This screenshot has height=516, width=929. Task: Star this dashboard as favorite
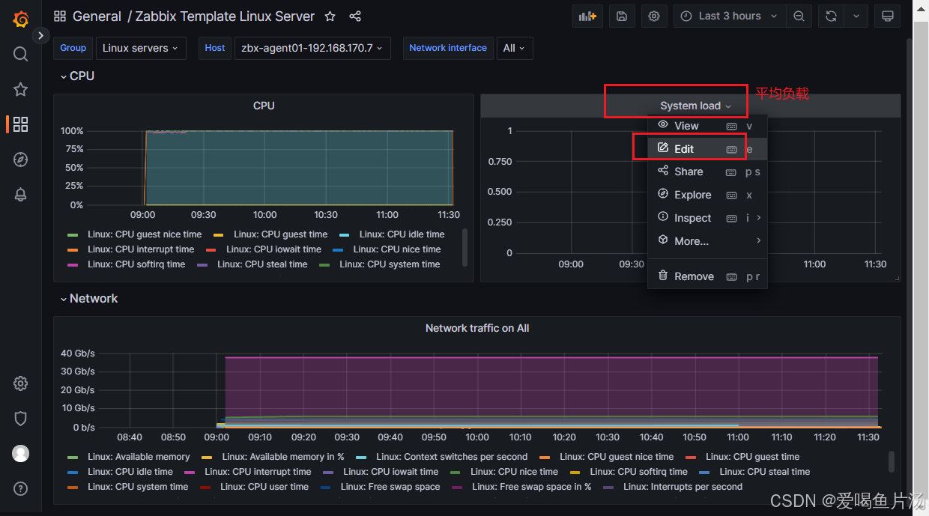pyautogui.click(x=330, y=16)
